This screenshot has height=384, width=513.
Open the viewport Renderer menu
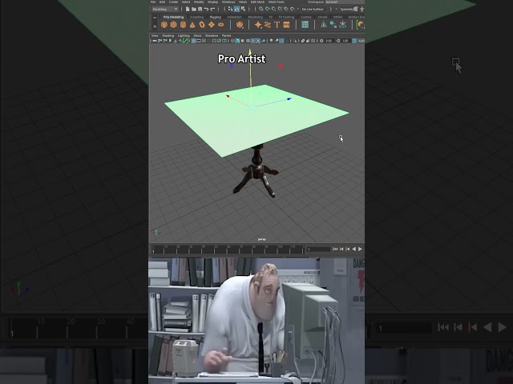pyautogui.click(x=212, y=35)
